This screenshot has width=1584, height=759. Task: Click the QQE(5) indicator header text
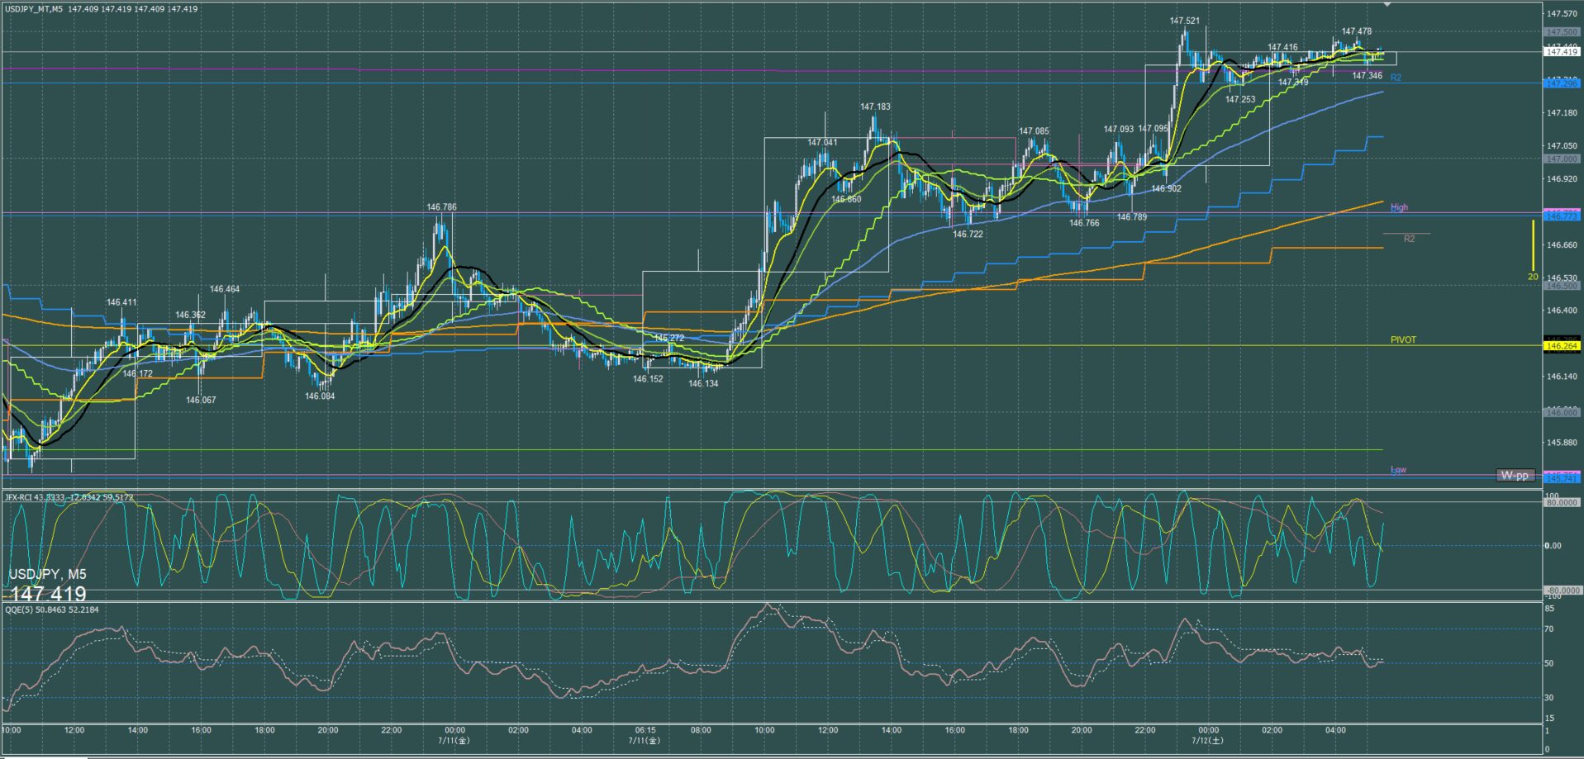51,610
